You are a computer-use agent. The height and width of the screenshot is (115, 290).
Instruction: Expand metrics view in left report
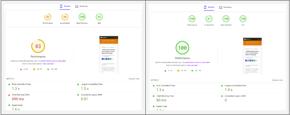(134, 79)
